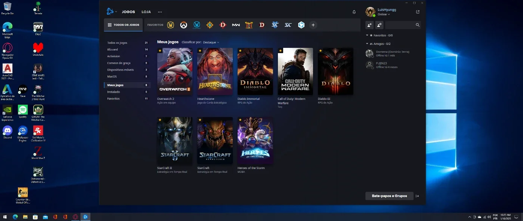Open StarCraft Remastered SC favorite icon

288,25
